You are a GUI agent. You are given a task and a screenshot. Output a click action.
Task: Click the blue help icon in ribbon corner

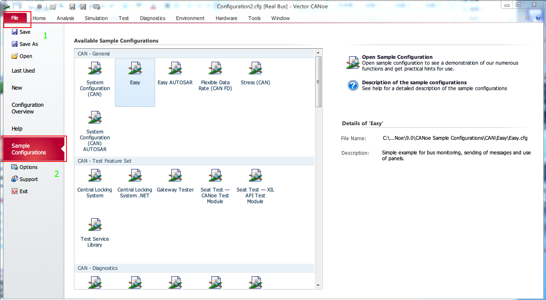point(538,18)
